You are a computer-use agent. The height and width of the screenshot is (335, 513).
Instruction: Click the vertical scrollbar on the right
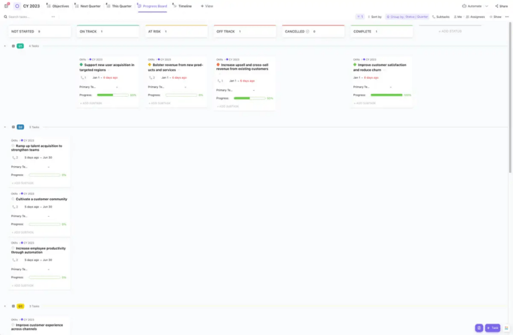coord(510,98)
